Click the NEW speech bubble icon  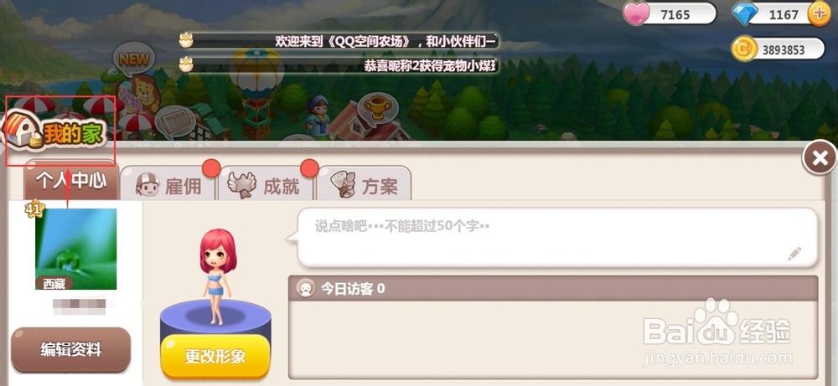(133, 59)
